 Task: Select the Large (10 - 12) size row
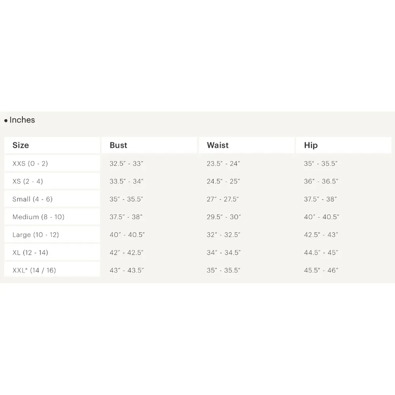click(x=36, y=235)
